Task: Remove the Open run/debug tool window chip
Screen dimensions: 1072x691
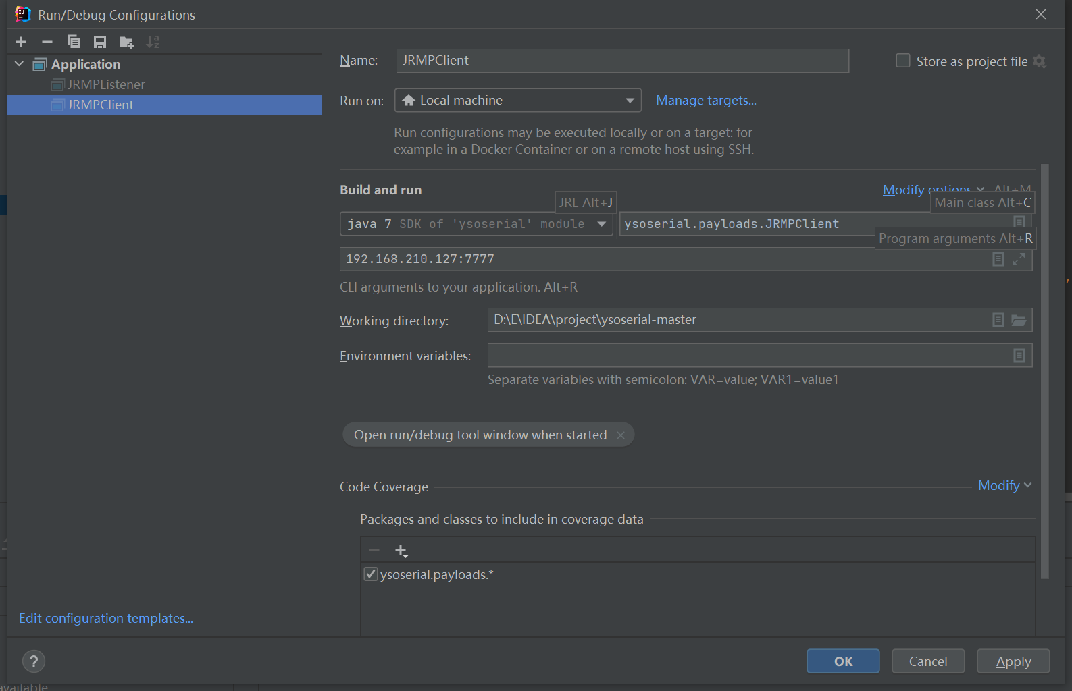Action: [621, 435]
